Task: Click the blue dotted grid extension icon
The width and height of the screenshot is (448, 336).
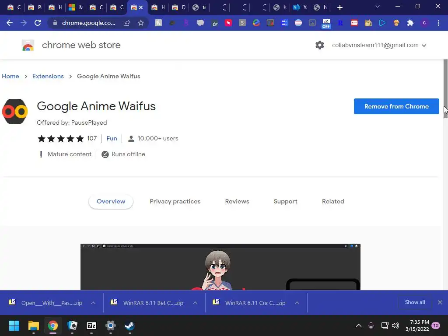Action: [284, 23]
